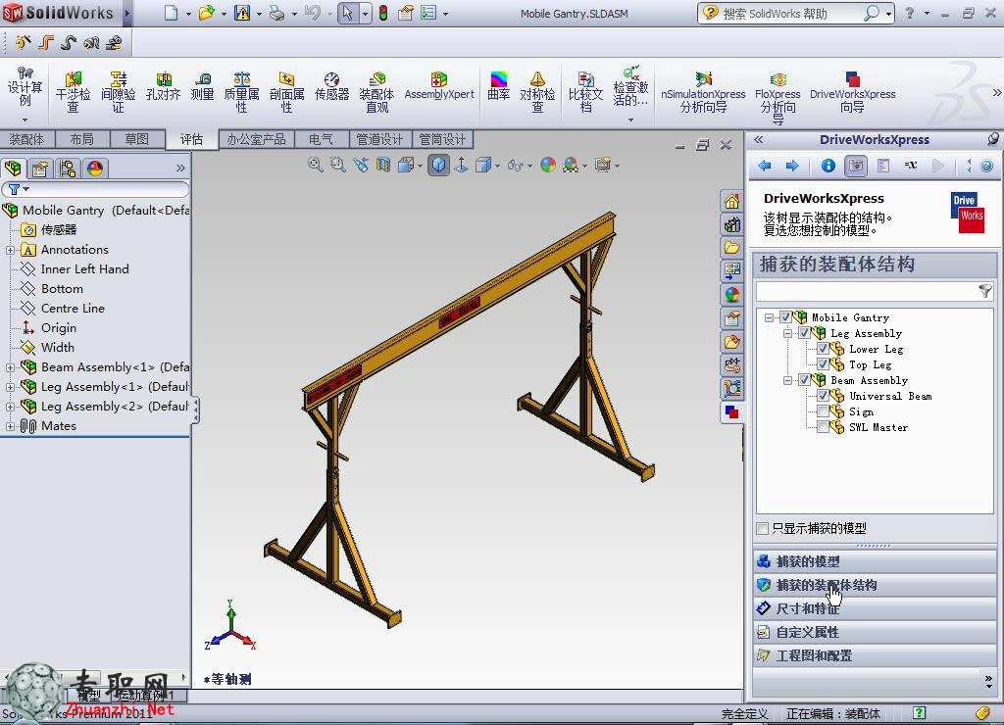The height and width of the screenshot is (725, 1004).
Task: Launch Hole Alignment (孔对齐) tool
Action: [164, 86]
